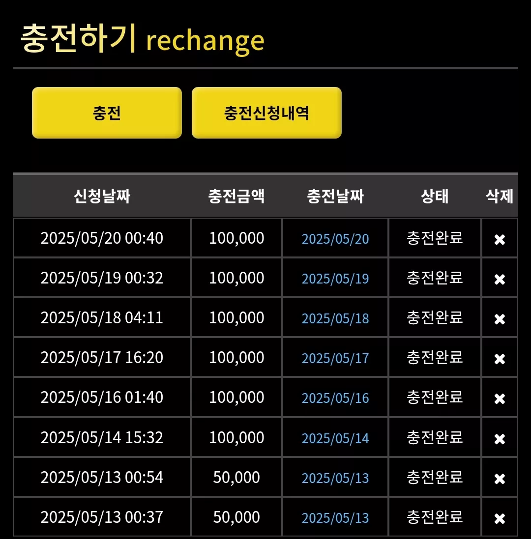This screenshot has width=531, height=539.
Task: Switch to 충전신청내역 history tab
Action: 266,113
